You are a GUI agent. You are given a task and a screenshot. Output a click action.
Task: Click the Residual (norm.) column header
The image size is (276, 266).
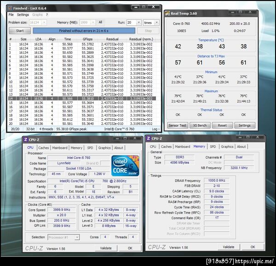(141, 39)
